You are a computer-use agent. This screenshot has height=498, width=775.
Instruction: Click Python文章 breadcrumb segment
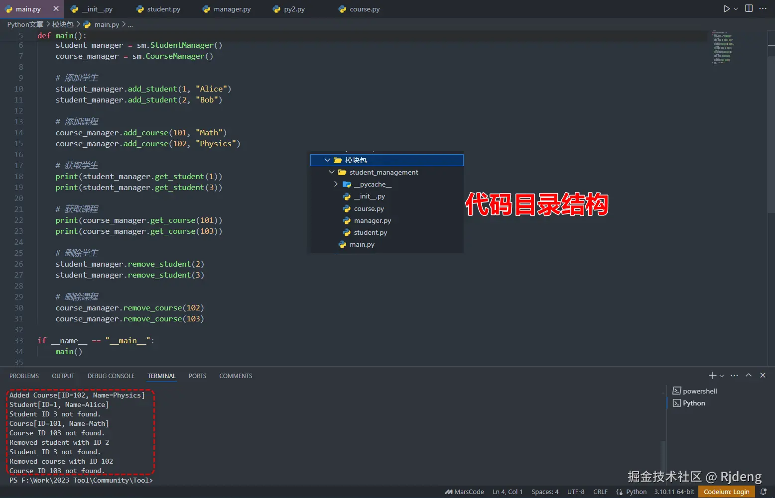pos(25,24)
